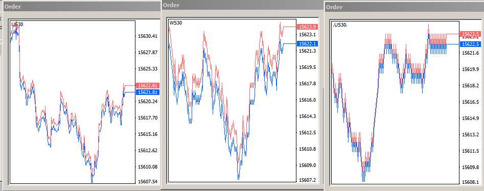
Task: Click axis value 15613.2 on .US30. chart
Action: [470, 134]
